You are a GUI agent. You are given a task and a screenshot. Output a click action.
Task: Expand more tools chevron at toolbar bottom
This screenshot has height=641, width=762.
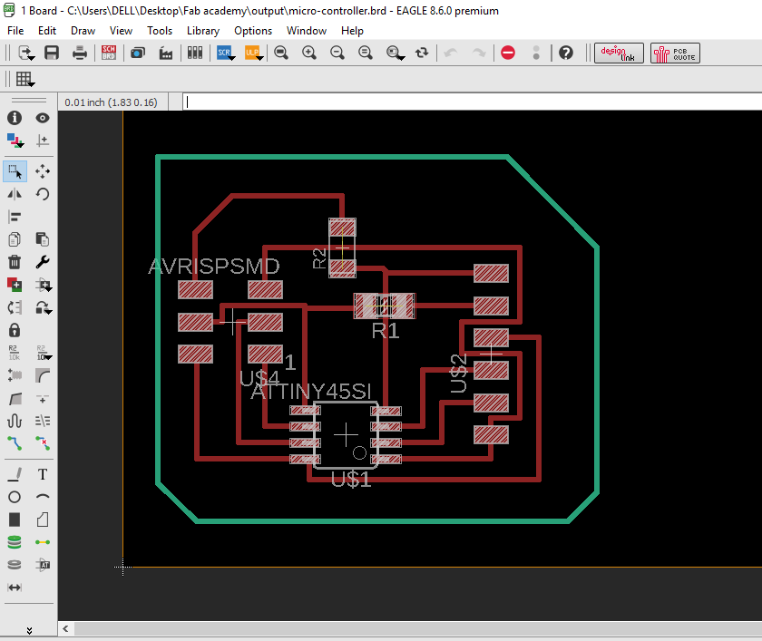coord(29,630)
